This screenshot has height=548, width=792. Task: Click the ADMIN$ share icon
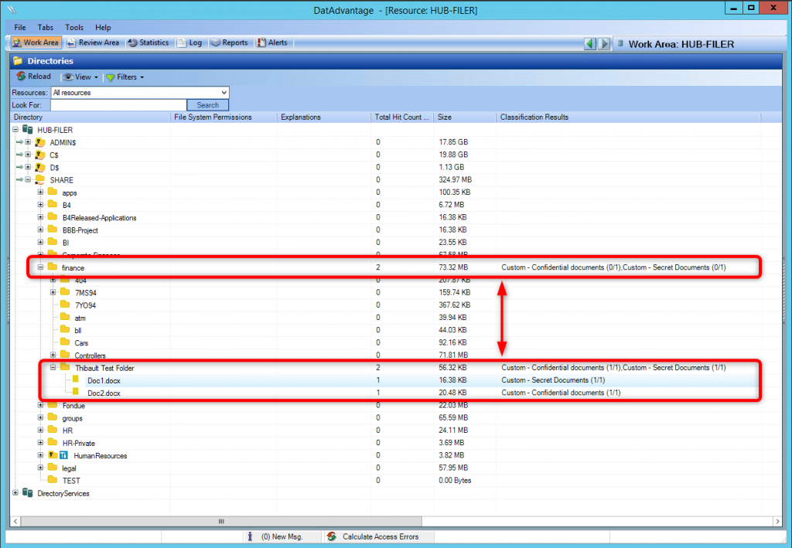(x=40, y=142)
